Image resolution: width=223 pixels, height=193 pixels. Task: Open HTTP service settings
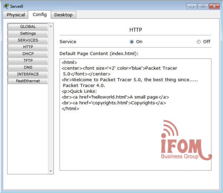coord(28,47)
